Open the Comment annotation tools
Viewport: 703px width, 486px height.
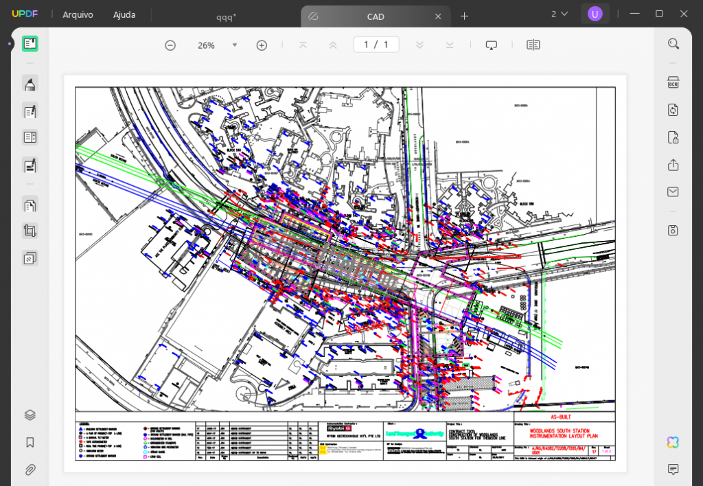point(30,83)
